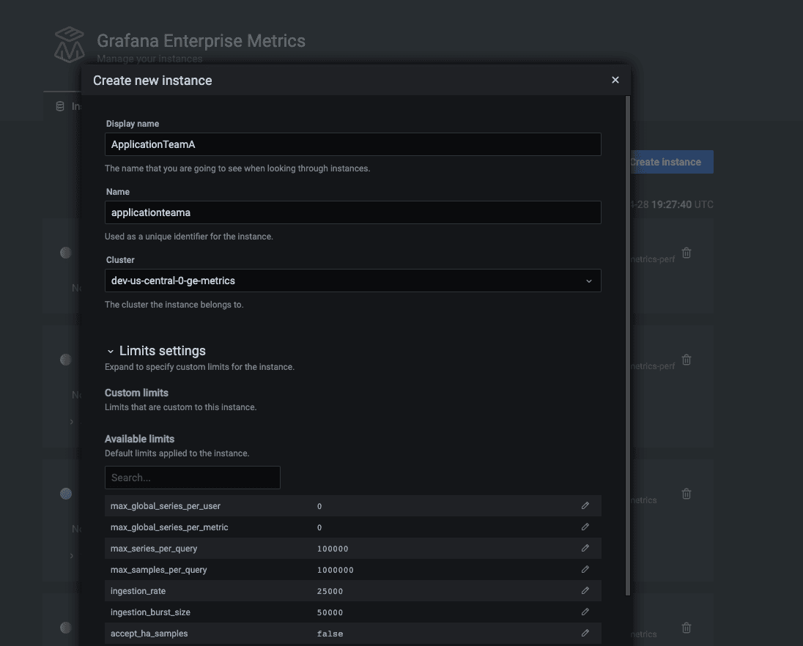Close the Create new instance dialog
Image resolution: width=803 pixels, height=646 pixels.
coord(615,80)
